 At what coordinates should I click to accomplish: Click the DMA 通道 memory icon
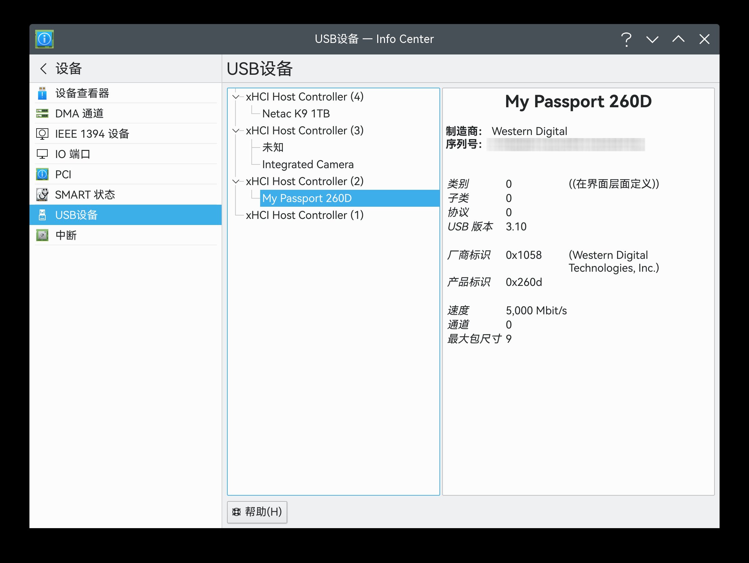42,113
